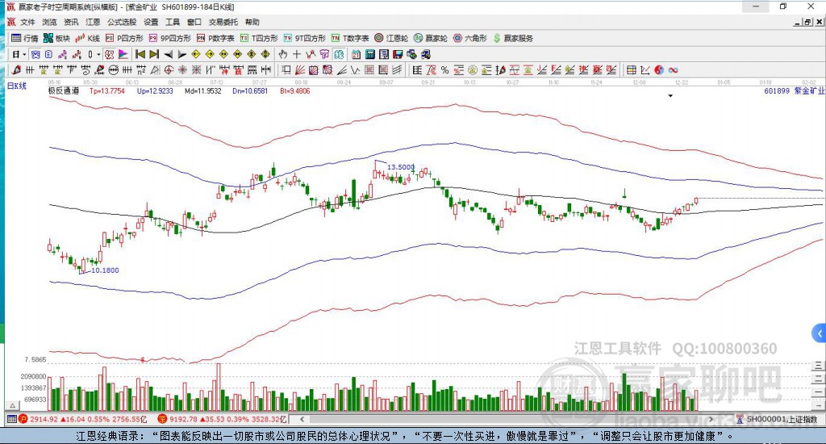The height and width of the screenshot is (444, 826).
Task: Open the 9T四方形 tool
Action: coord(304,38)
